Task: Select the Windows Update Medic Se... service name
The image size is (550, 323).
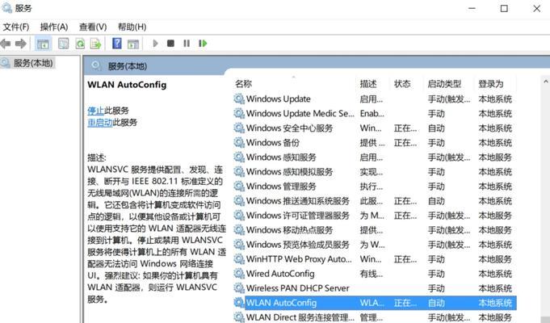Action: (300, 113)
